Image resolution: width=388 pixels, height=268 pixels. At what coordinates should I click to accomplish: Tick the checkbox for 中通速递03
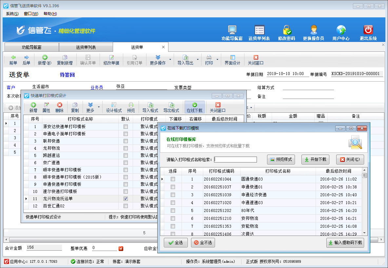(x=173, y=203)
